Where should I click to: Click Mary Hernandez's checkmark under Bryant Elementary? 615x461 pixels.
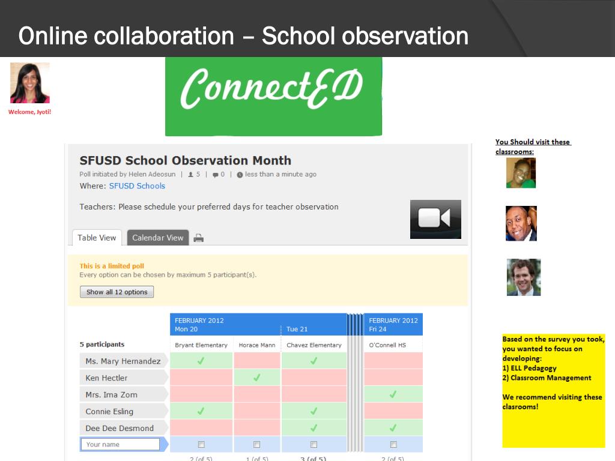click(x=201, y=361)
